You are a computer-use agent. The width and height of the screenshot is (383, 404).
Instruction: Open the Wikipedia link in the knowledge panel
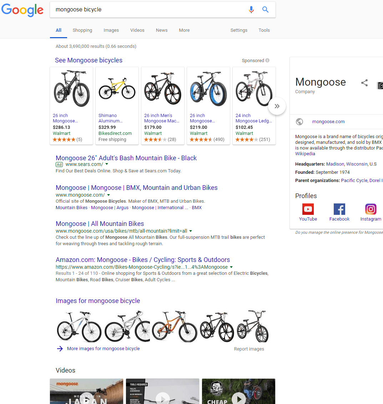[305, 153]
